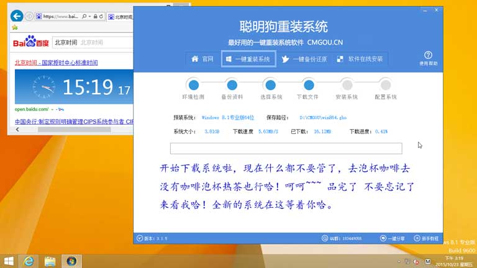Click the version 3.1.5 check icon
The height and width of the screenshot is (268, 477).
coord(139,238)
